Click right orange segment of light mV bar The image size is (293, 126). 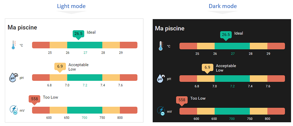coord(111,110)
